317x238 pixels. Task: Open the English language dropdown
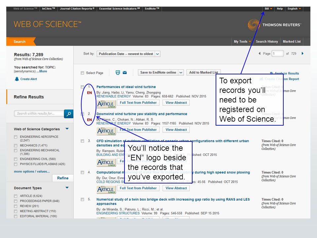click(x=294, y=9)
